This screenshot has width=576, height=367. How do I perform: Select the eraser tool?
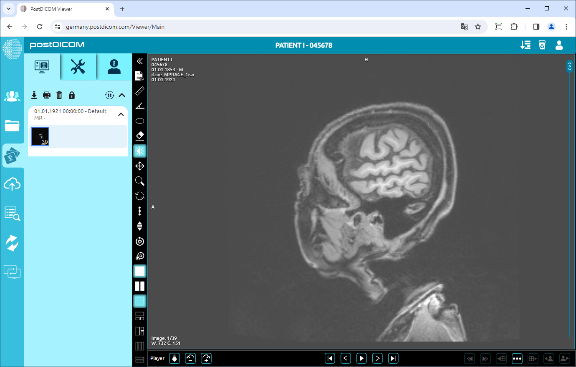click(140, 136)
